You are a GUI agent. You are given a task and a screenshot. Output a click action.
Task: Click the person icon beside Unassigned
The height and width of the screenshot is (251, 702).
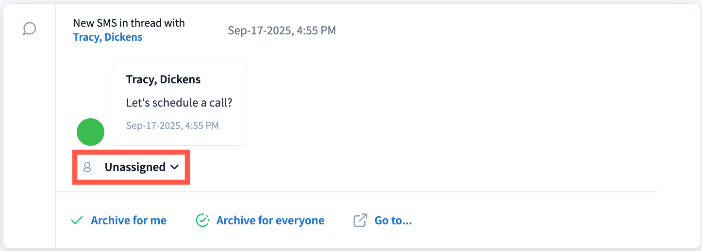coord(87,167)
